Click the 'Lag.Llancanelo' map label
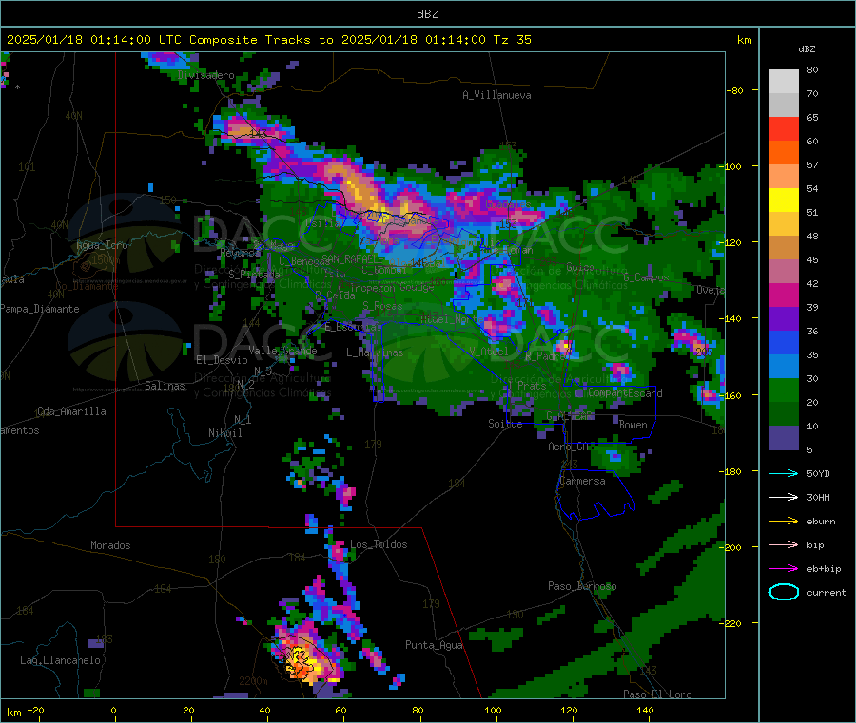 point(60,660)
